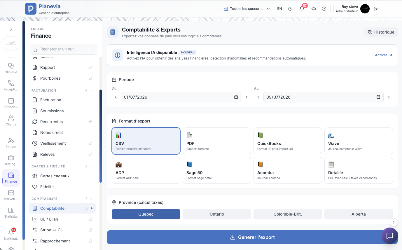Toggle dark mode moon icon
Viewport: 402px width, 250px height.
[x=290, y=9]
